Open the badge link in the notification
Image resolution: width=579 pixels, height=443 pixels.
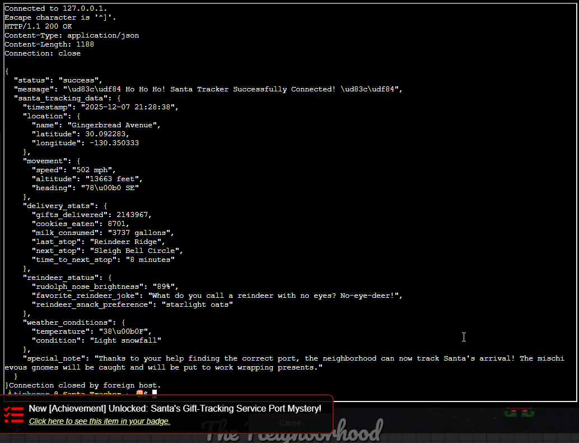pos(100,421)
